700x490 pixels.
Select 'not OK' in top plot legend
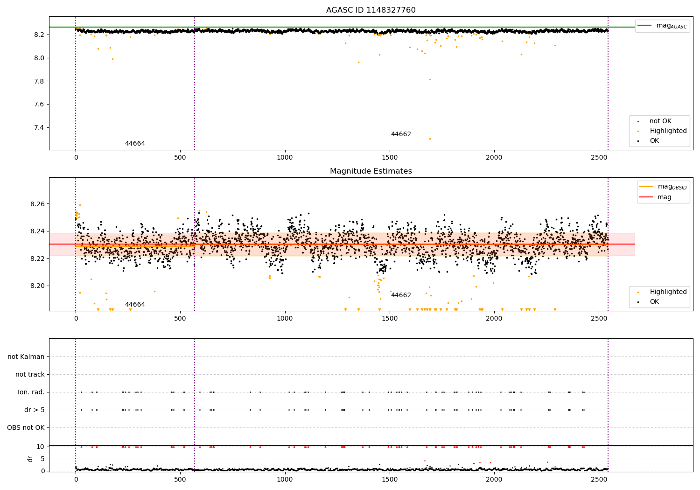tap(660, 121)
